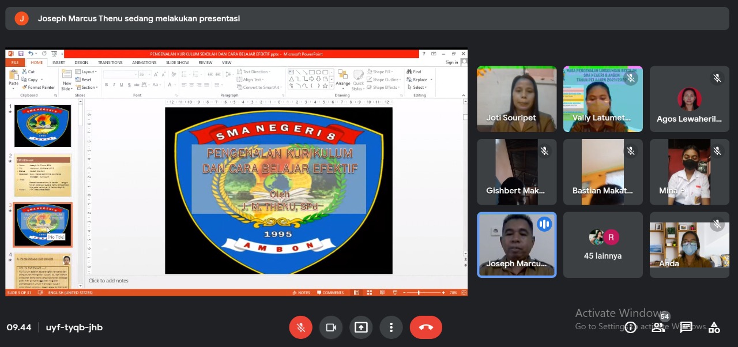The width and height of the screenshot is (738, 347).
Task: Switch to the SLIDE SHOW tab
Action: point(178,62)
